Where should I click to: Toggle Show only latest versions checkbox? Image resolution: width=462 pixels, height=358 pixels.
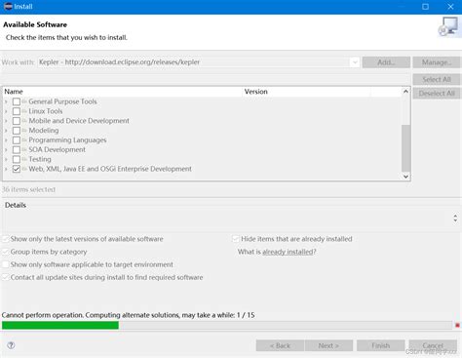pos(6,239)
